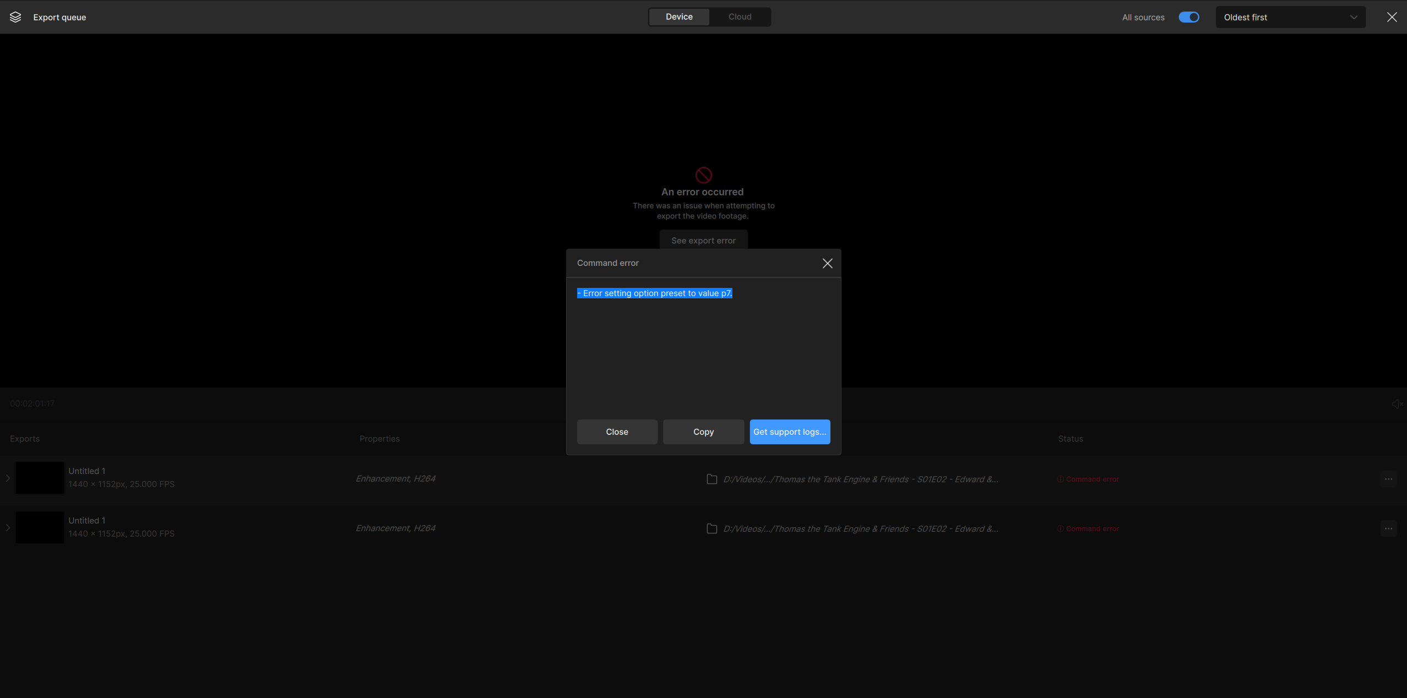The height and width of the screenshot is (698, 1407).
Task: Click the highlighted error message text
Action: click(654, 293)
